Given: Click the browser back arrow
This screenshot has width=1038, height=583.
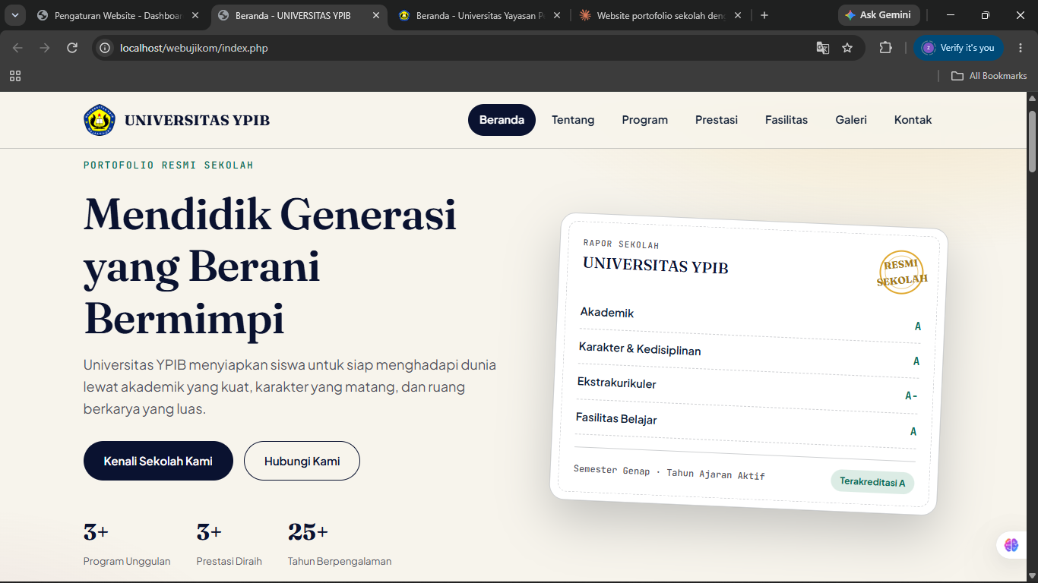Looking at the screenshot, I should coord(17,48).
